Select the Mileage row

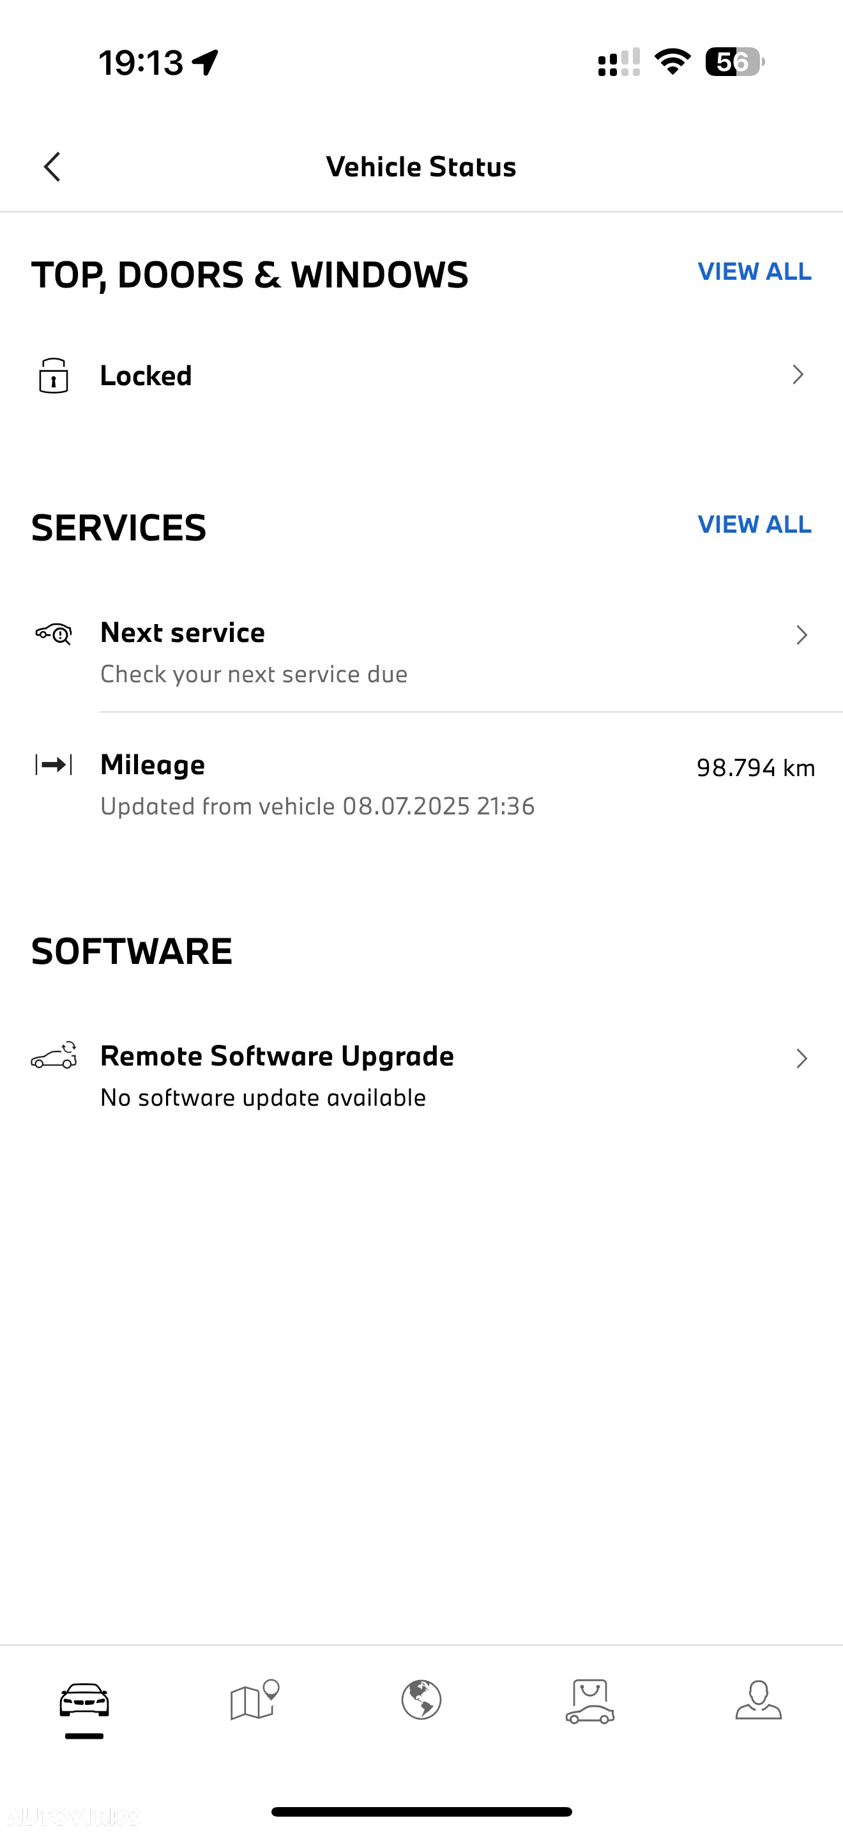point(421,784)
